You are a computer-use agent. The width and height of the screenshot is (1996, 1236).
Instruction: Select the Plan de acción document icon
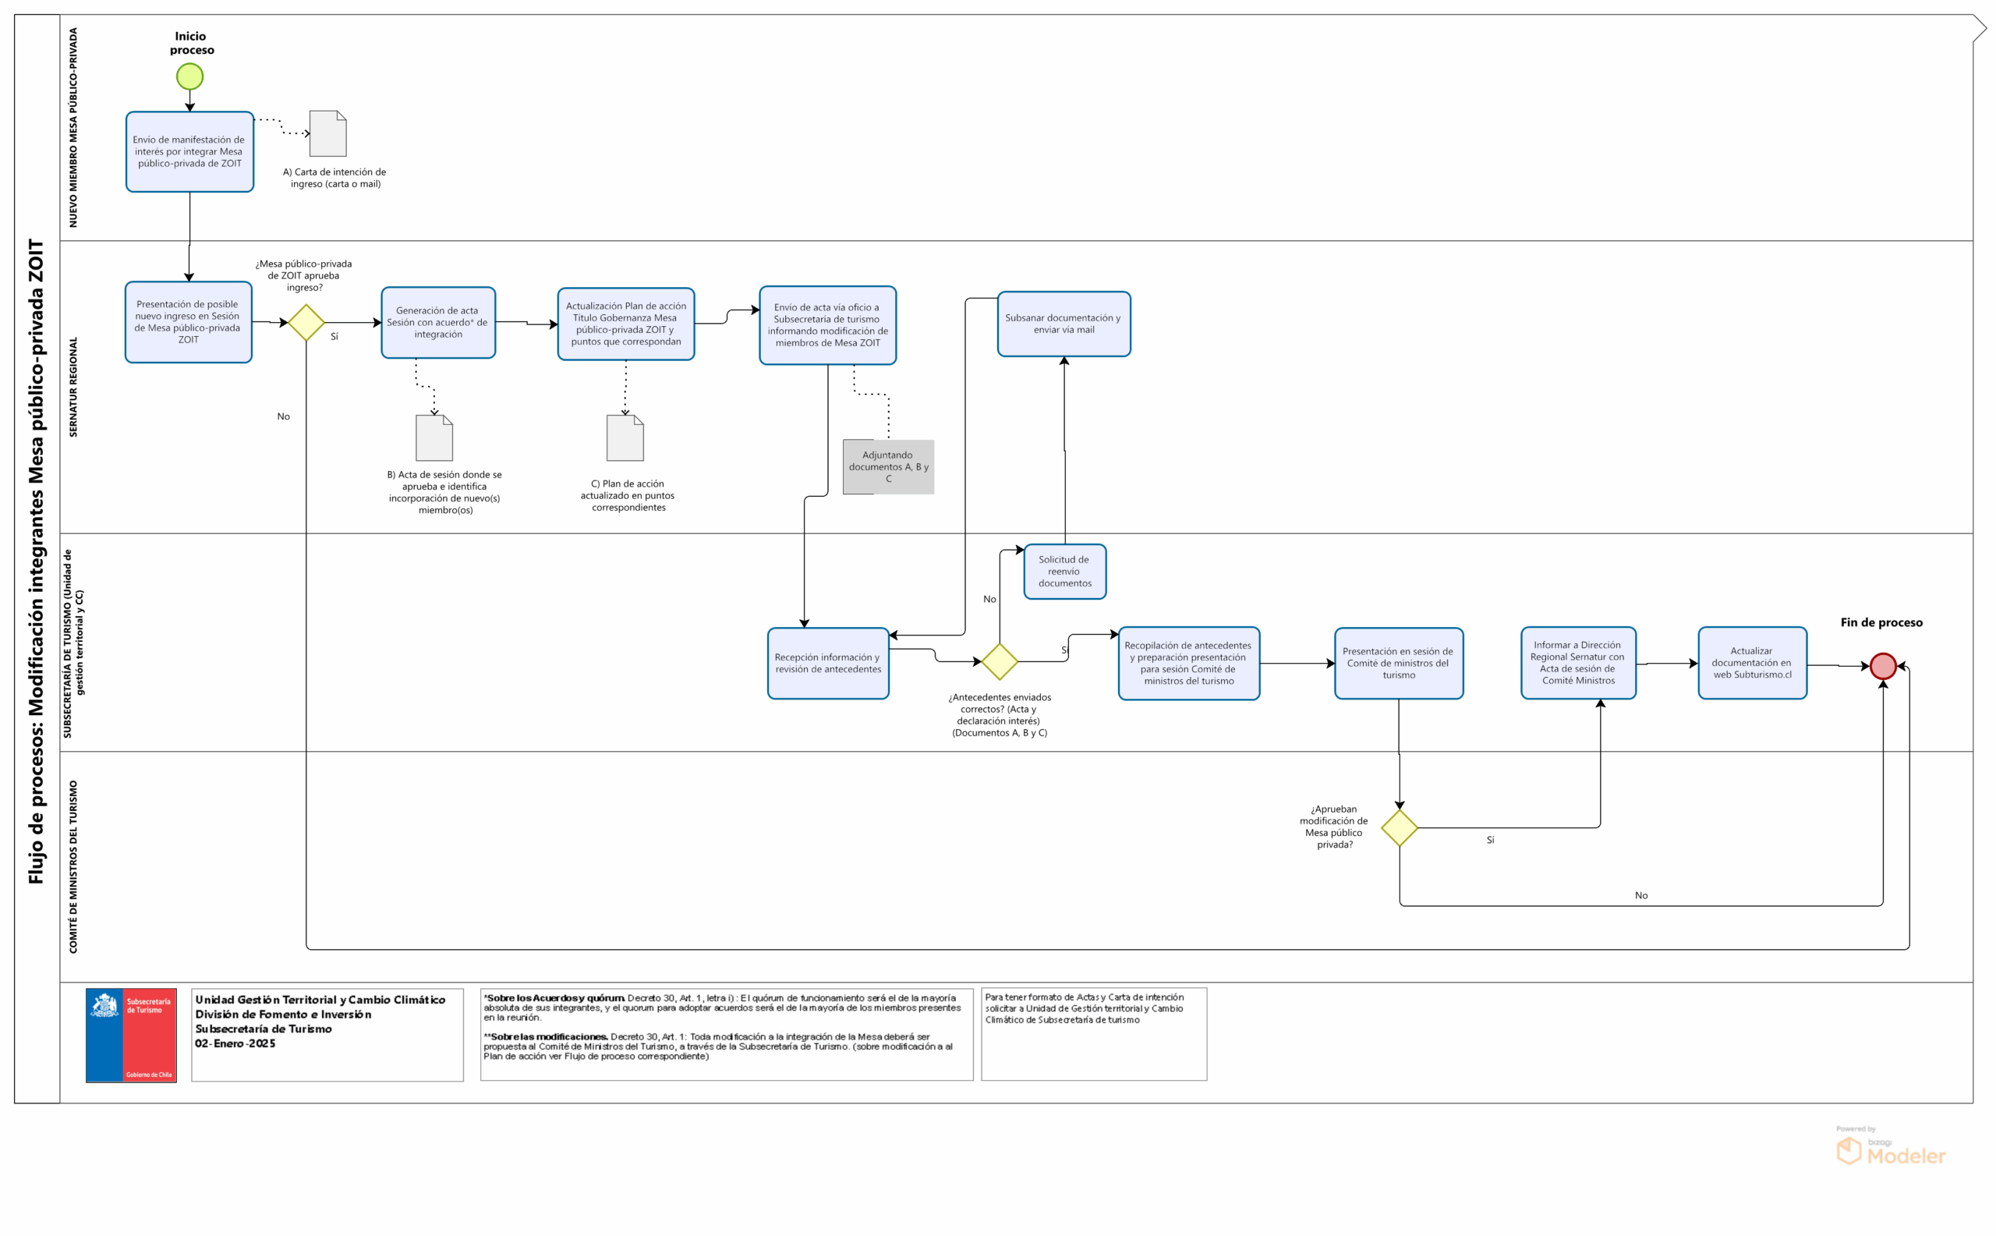625,438
